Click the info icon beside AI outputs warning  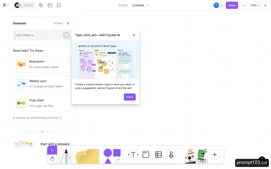click(x=60, y=118)
